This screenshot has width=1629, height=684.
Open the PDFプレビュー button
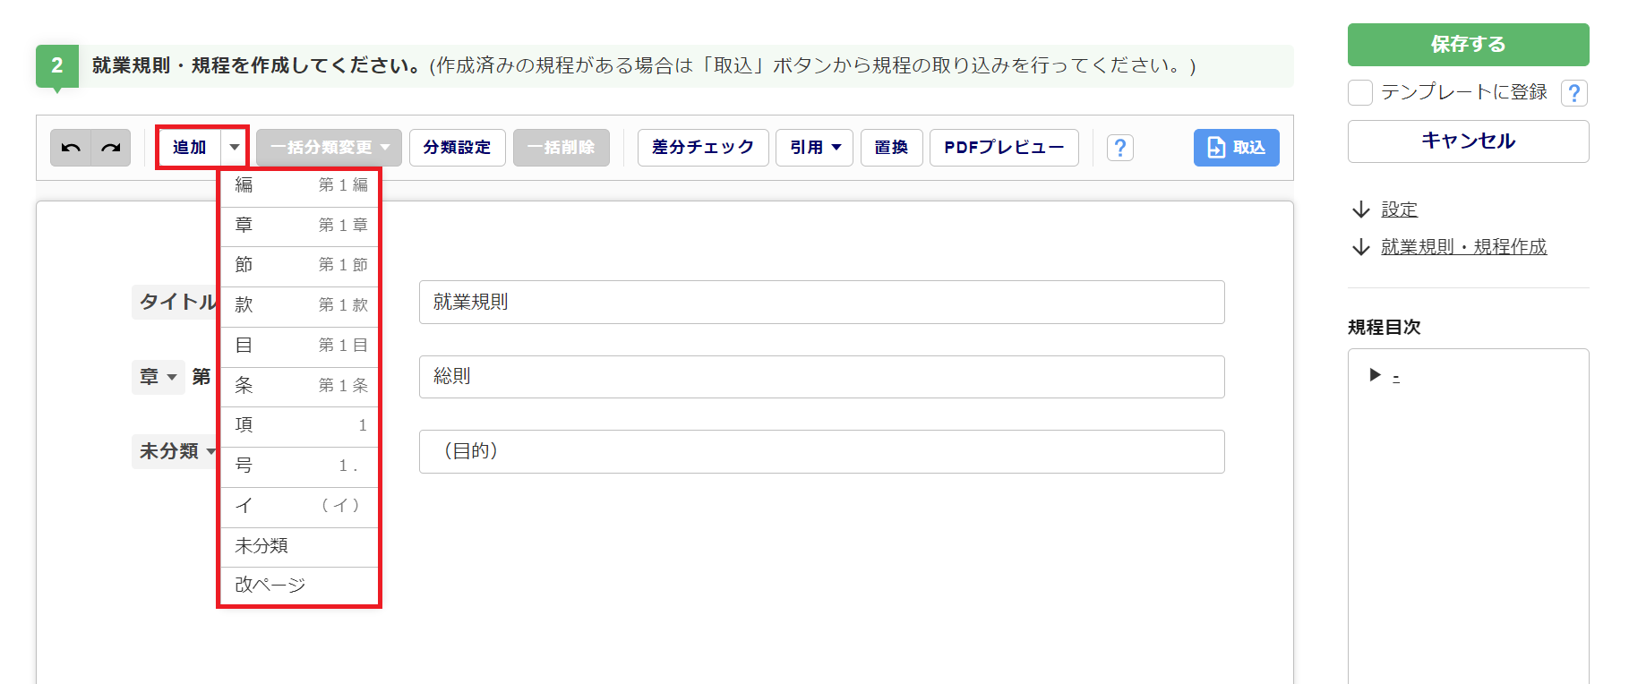pyautogui.click(x=1003, y=148)
